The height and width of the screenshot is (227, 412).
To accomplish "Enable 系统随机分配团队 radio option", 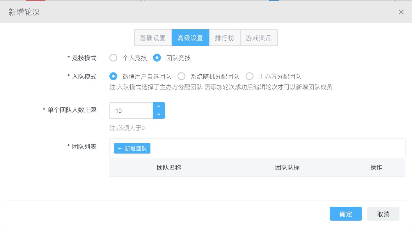I will [x=182, y=76].
